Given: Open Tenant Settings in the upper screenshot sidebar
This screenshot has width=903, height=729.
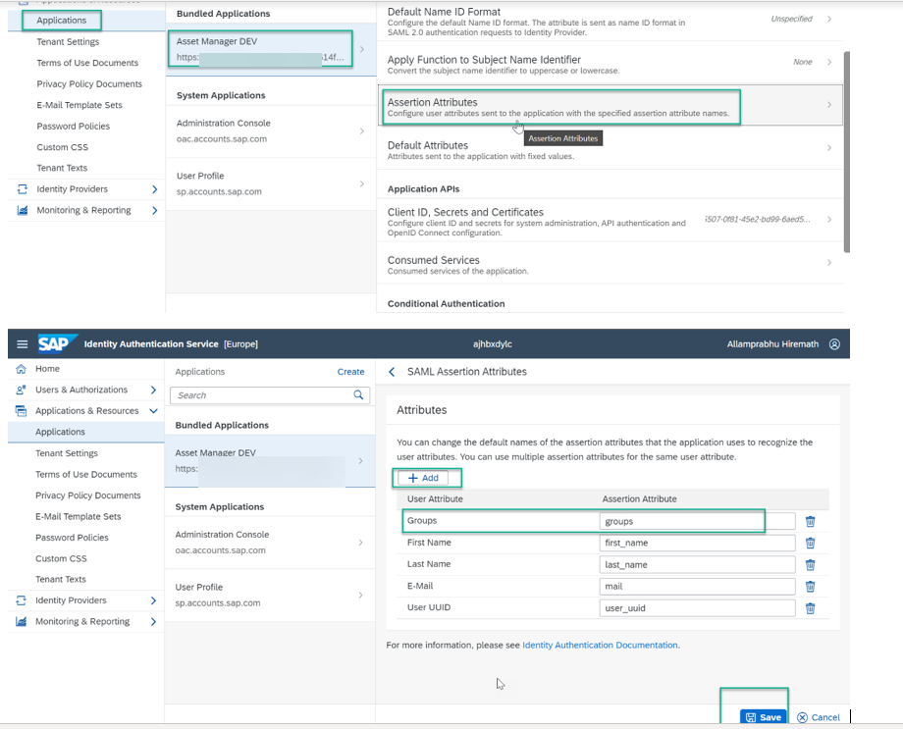Looking at the screenshot, I should pos(68,42).
